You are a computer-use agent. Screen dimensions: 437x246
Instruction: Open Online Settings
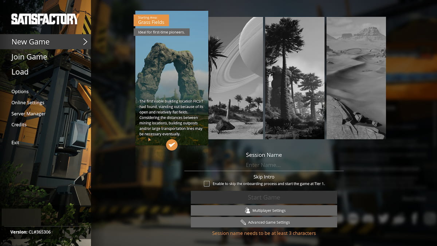(x=28, y=102)
